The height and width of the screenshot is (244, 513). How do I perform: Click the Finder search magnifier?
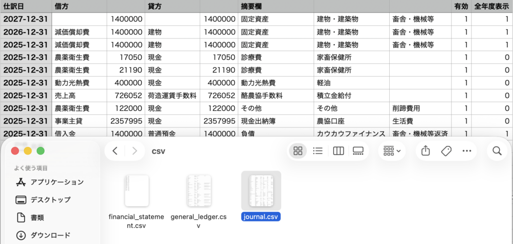click(x=496, y=150)
